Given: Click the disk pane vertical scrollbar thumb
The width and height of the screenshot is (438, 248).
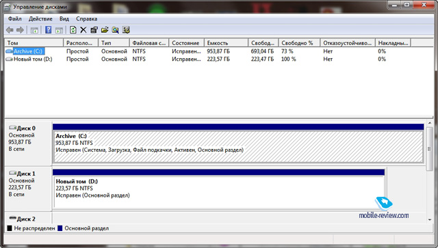Looking at the screenshot, I should coord(430,149).
